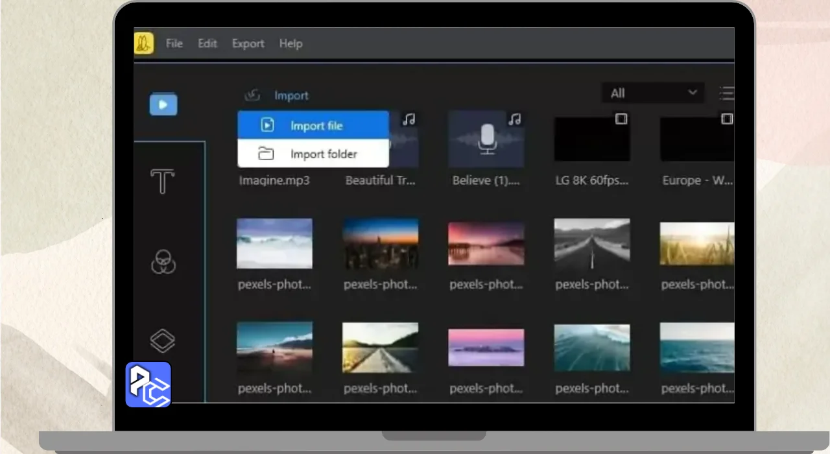This screenshot has height=454, width=830.
Task: Open the Text tool in sidebar
Action: coord(163,182)
